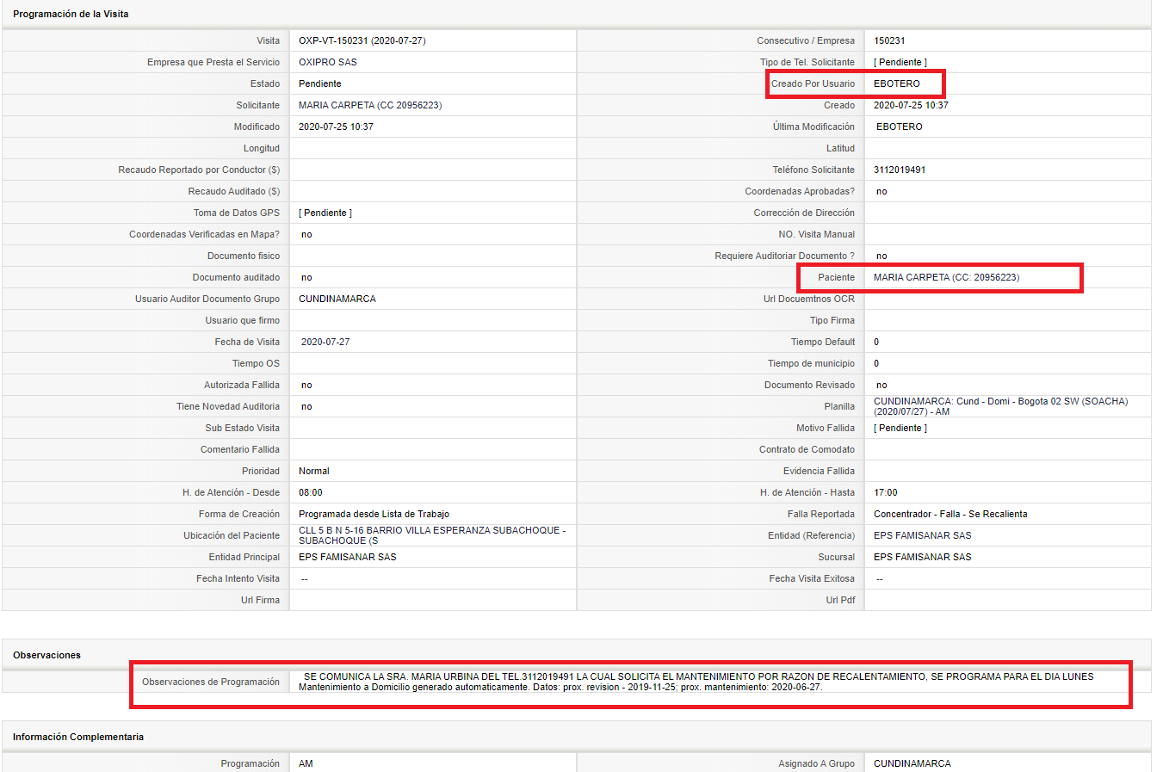Image resolution: width=1163 pixels, height=772 pixels.
Task: Click the Coordenadas Verificadas en Mapa? value no
Action: click(306, 234)
